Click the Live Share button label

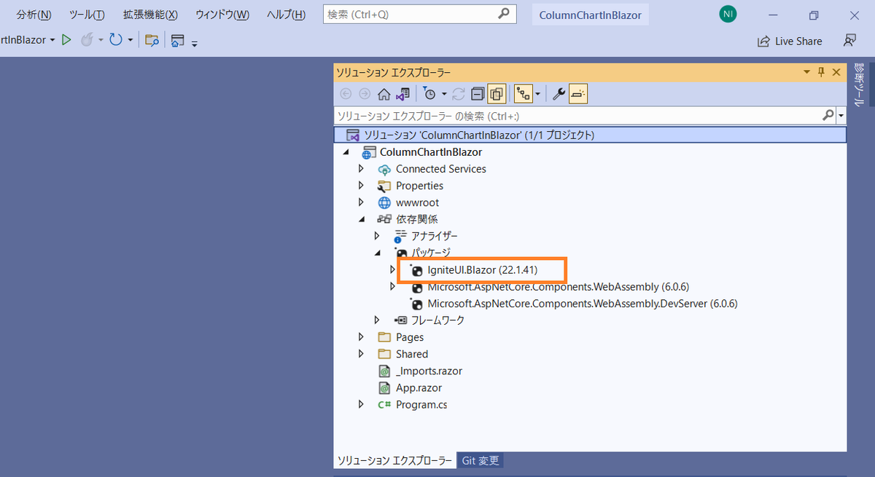point(798,42)
